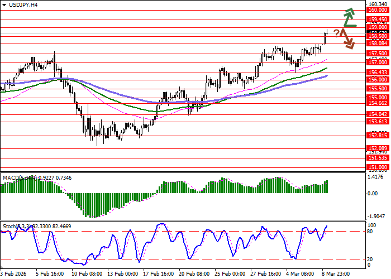Select the 8 Mar 23:00 time axis label

(336, 274)
